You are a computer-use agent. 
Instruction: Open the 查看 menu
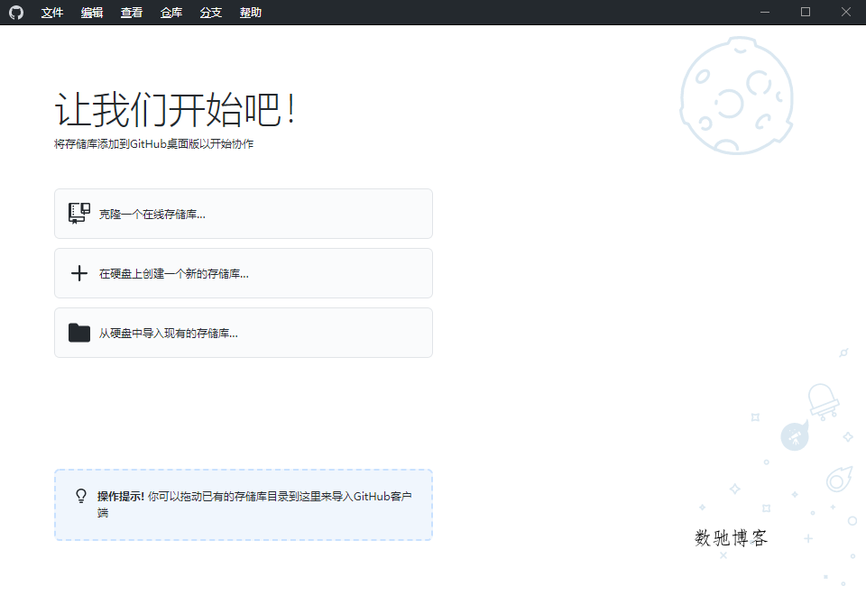[132, 12]
